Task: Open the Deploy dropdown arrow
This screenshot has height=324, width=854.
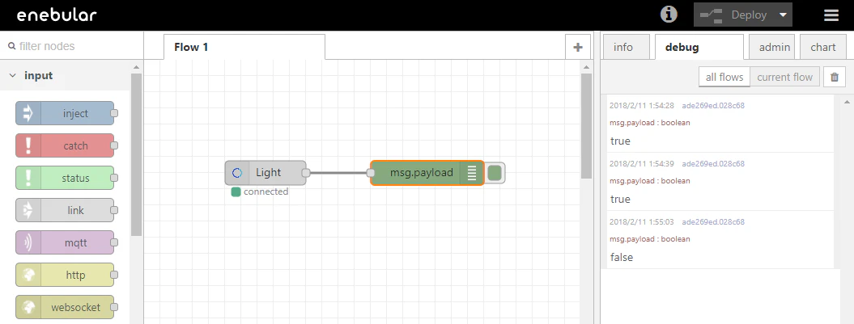Action: pyautogui.click(x=784, y=15)
